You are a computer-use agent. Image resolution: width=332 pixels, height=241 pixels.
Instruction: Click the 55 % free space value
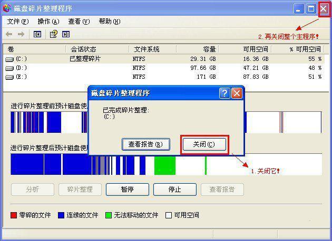(315, 59)
